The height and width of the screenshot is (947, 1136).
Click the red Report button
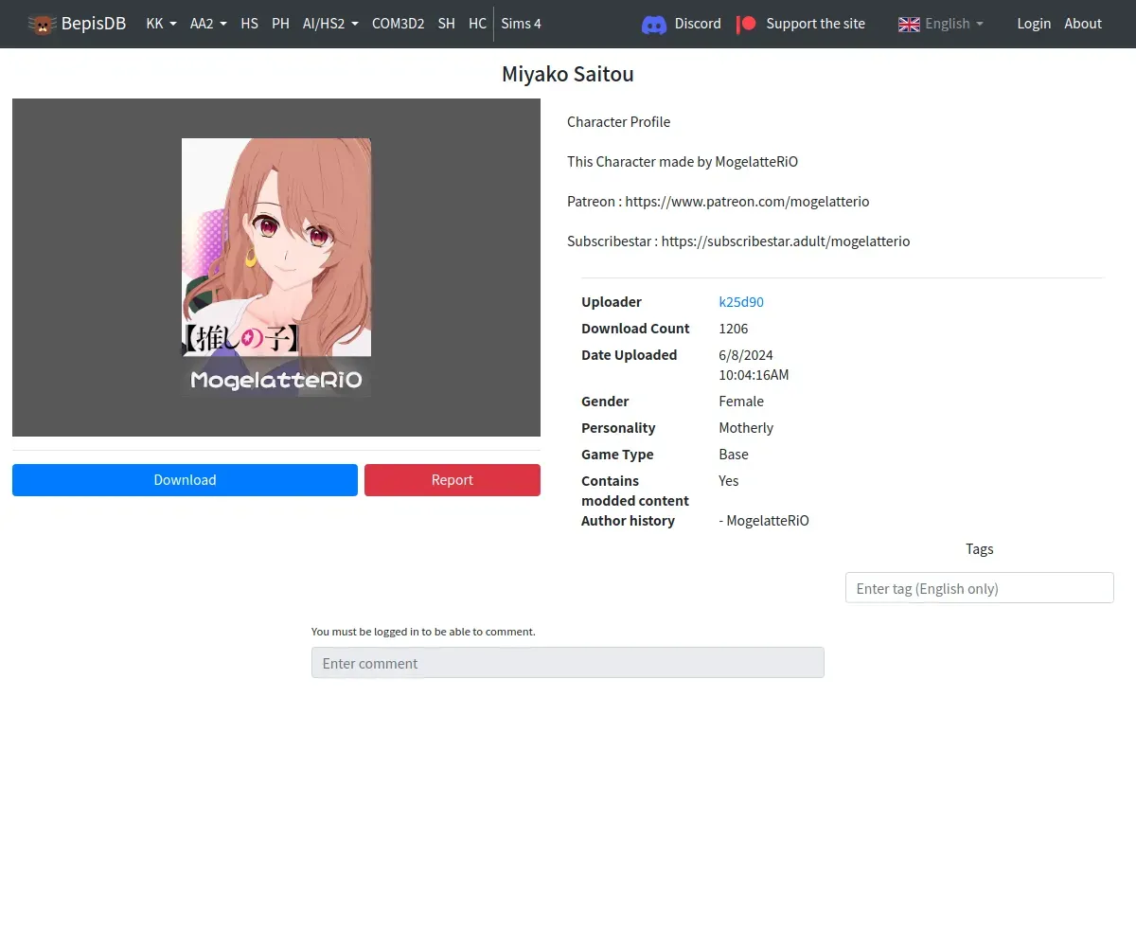point(453,480)
